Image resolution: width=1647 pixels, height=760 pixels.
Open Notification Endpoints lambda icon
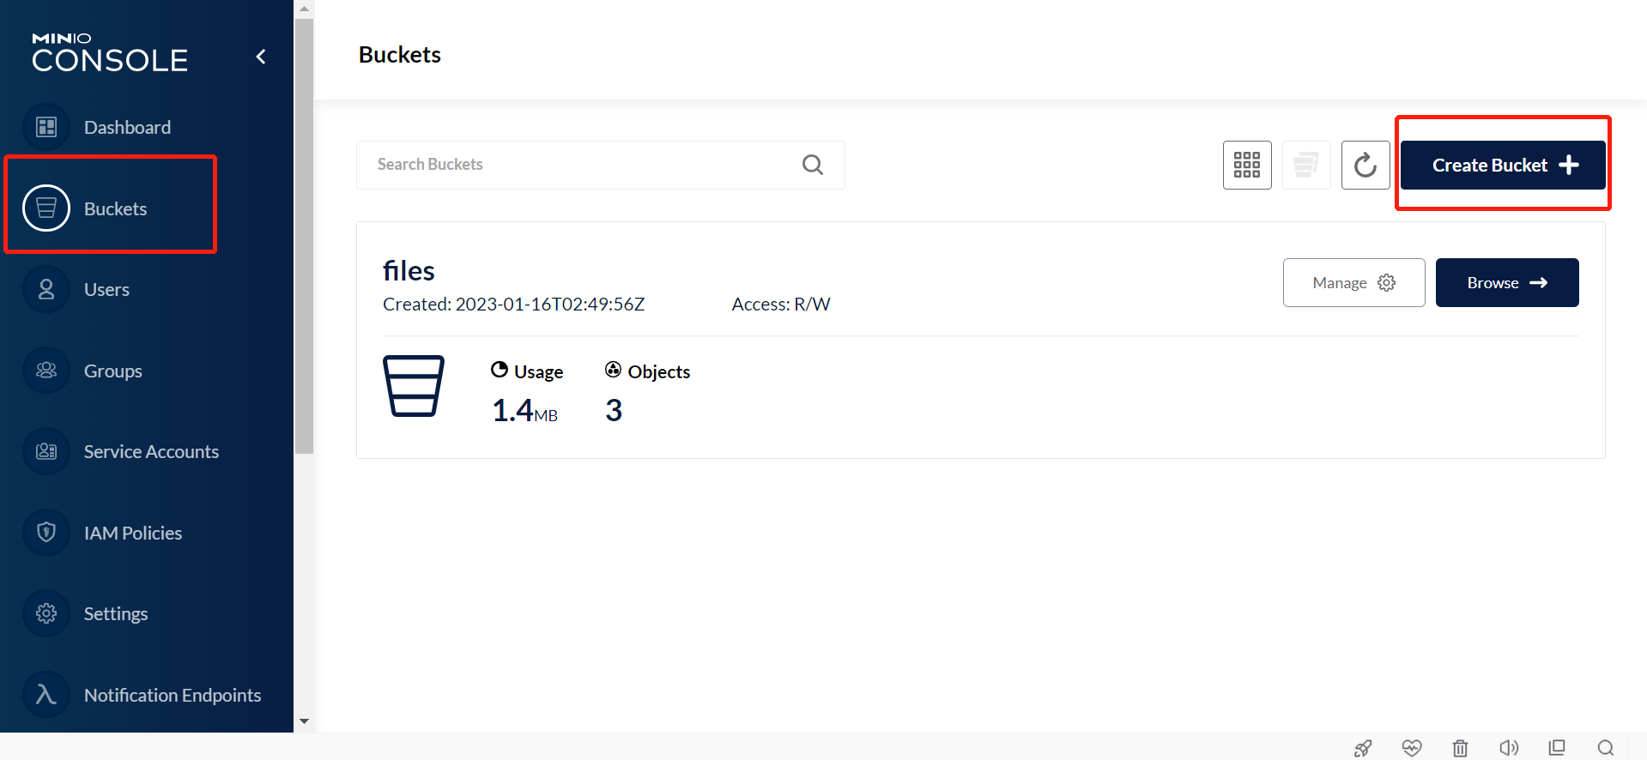pyautogui.click(x=46, y=695)
